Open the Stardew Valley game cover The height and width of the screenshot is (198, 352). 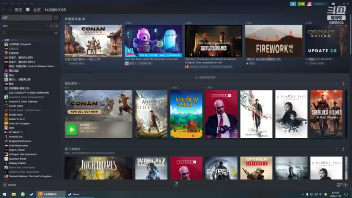pyautogui.click(x=186, y=114)
